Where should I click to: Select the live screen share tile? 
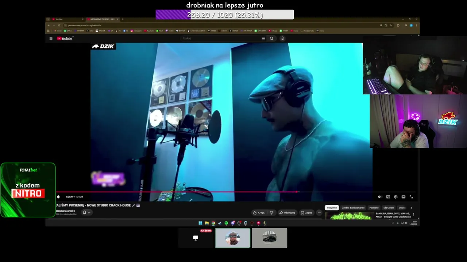point(196,238)
